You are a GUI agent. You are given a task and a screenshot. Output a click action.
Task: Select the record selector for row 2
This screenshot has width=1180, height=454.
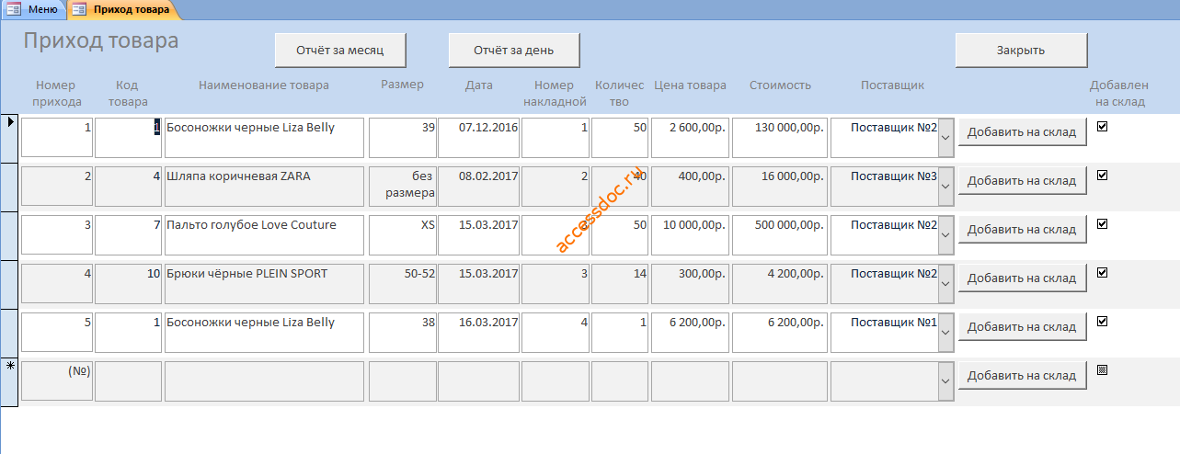[x=10, y=187]
